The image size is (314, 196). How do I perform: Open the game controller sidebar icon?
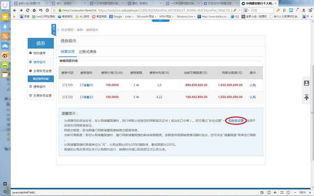tap(5, 46)
